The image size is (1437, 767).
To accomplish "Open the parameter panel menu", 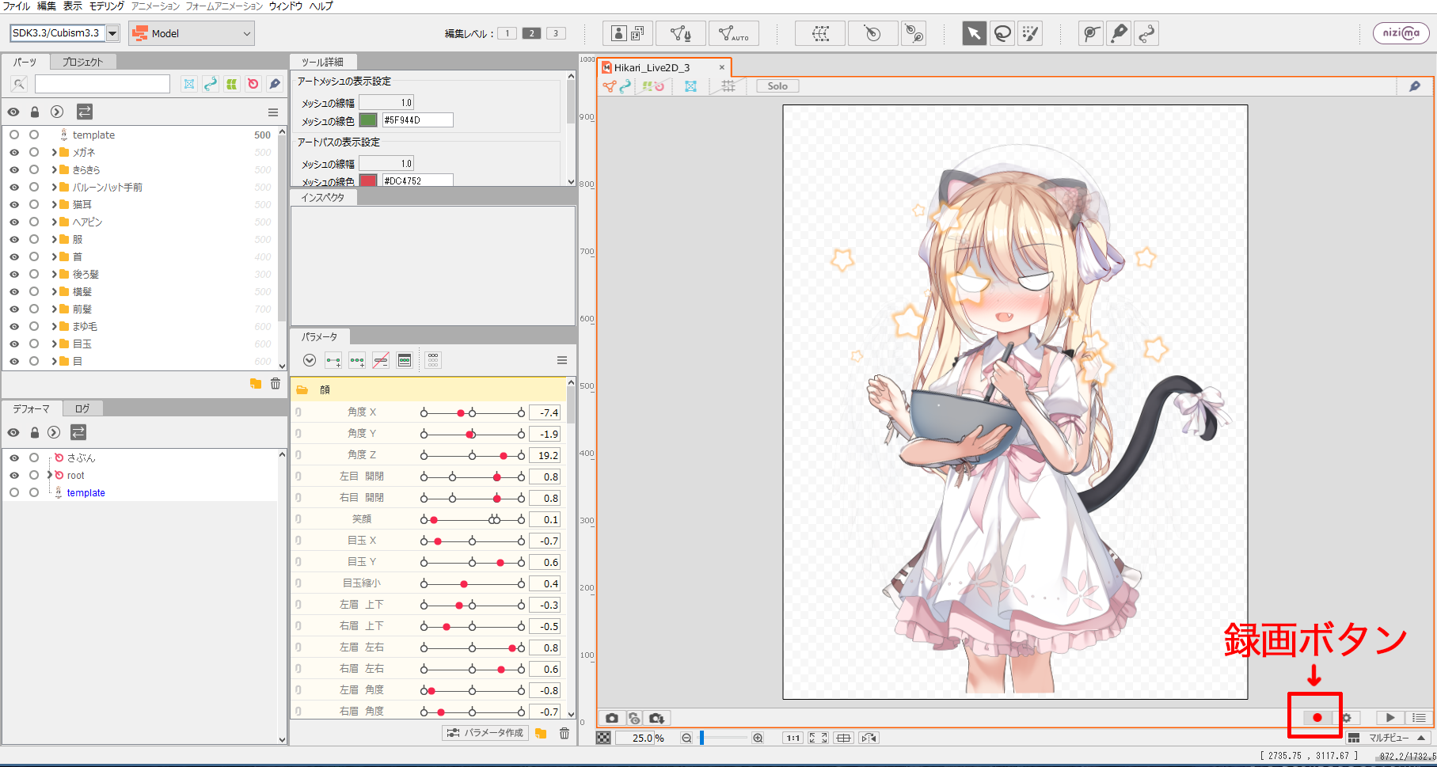I will [x=562, y=360].
